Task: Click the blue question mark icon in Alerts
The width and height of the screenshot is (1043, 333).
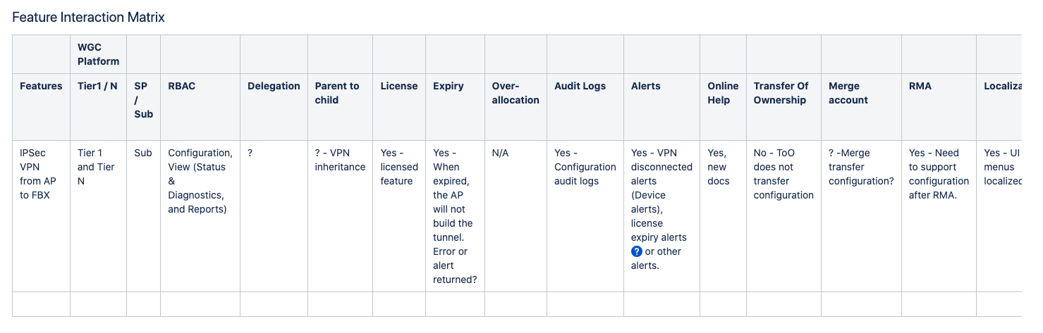Action: point(637,251)
